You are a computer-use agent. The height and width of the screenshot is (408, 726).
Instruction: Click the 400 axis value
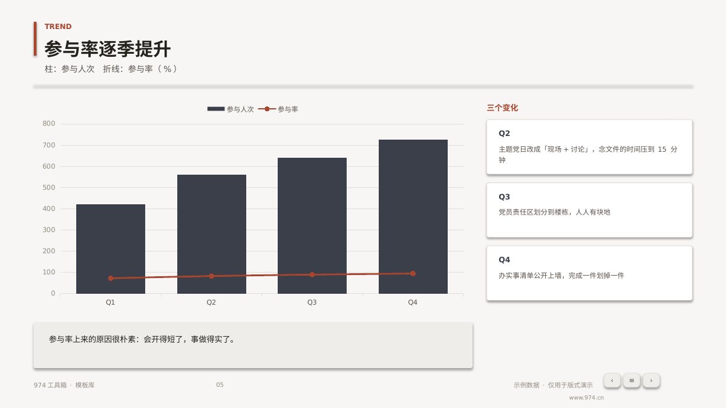click(49, 209)
